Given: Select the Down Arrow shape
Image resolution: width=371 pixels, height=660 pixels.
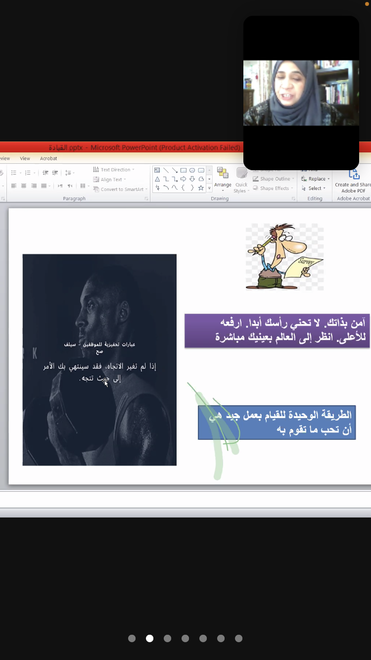Looking at the screenshot, I should (x=192, y=179).
